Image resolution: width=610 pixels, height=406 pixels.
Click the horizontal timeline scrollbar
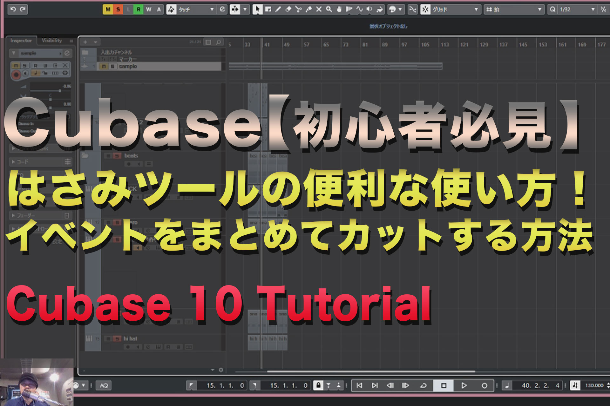coord(371,371)
